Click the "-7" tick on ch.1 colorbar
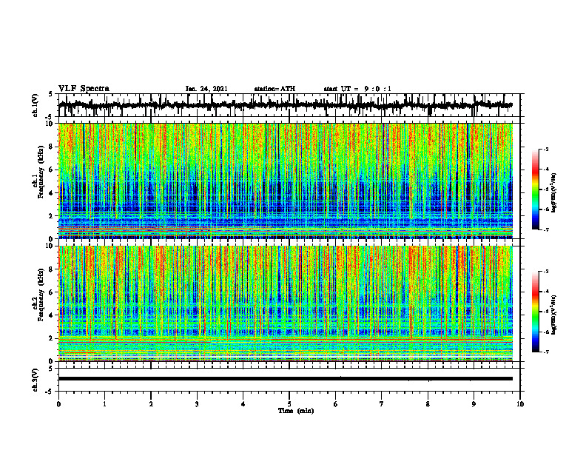Viewport: 586px width, 453px height. tap(545, 229)
